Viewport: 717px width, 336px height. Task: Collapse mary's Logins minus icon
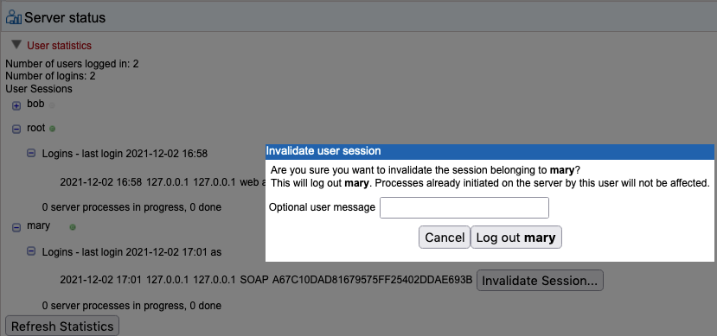point(31,250)
